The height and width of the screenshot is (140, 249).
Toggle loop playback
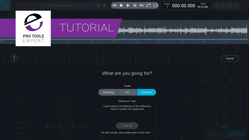(x=155, y=5)
